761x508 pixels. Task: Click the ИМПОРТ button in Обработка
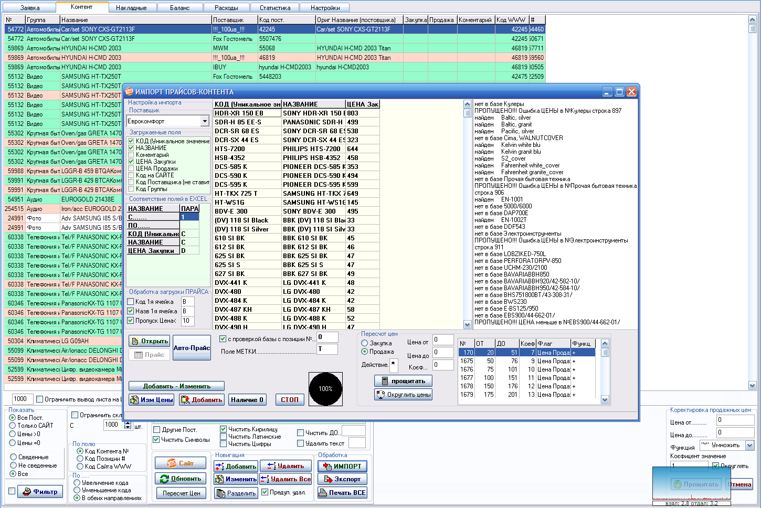point(342,466)
